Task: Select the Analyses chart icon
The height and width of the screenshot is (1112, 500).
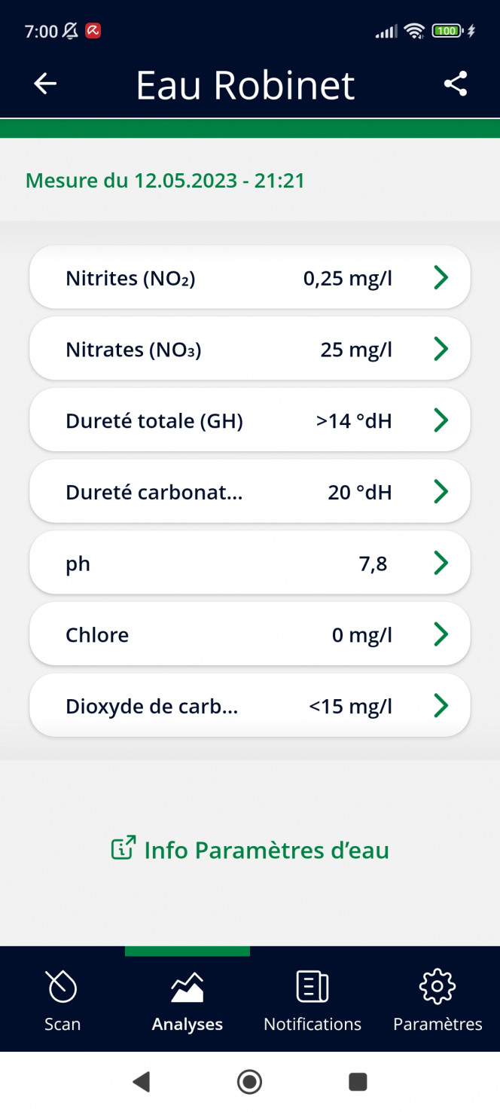Action: [x=187, y=987]
